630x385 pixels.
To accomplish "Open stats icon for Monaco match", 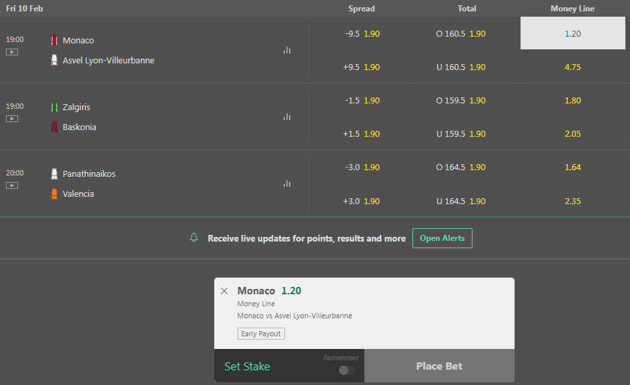I will click(287, 50).
